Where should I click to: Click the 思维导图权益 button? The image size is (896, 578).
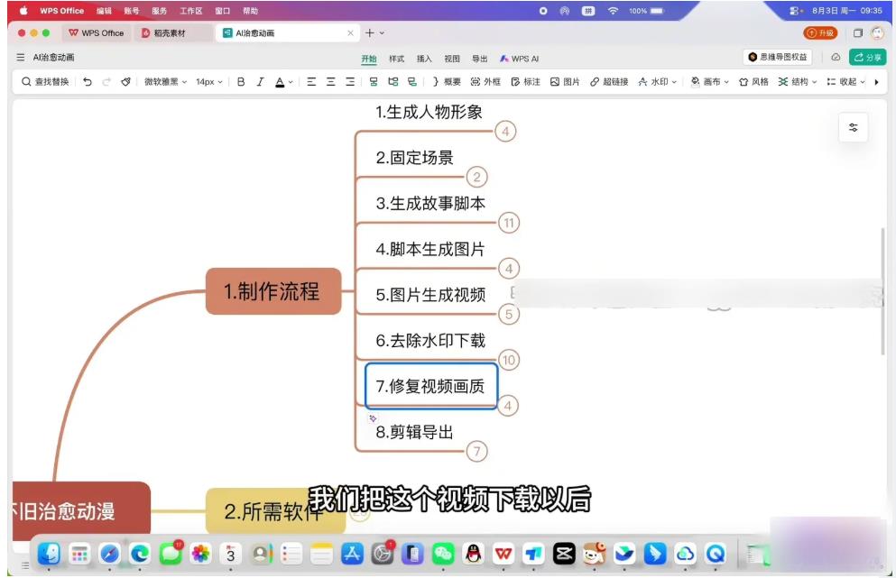[778, 57]
